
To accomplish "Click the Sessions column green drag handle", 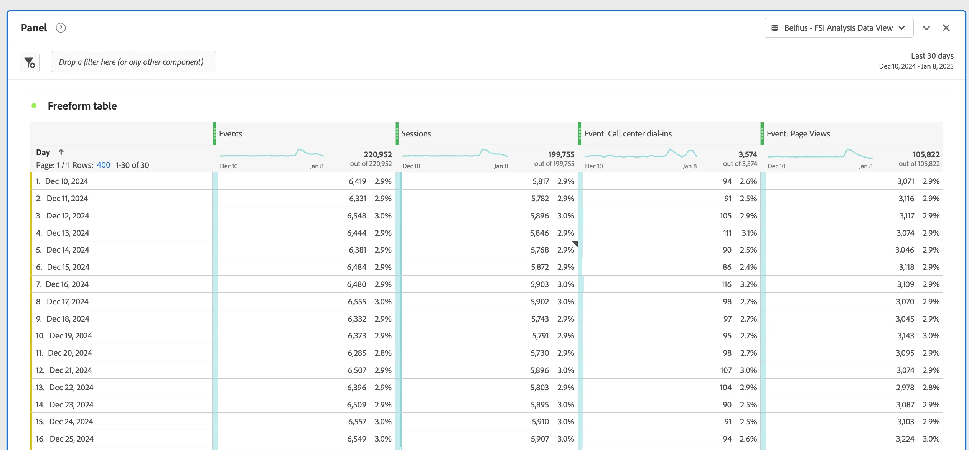I will pos(397,134).
